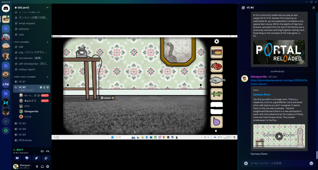
Task: Click SGeriguerrilla's username in chat
Action: [258, 77]
